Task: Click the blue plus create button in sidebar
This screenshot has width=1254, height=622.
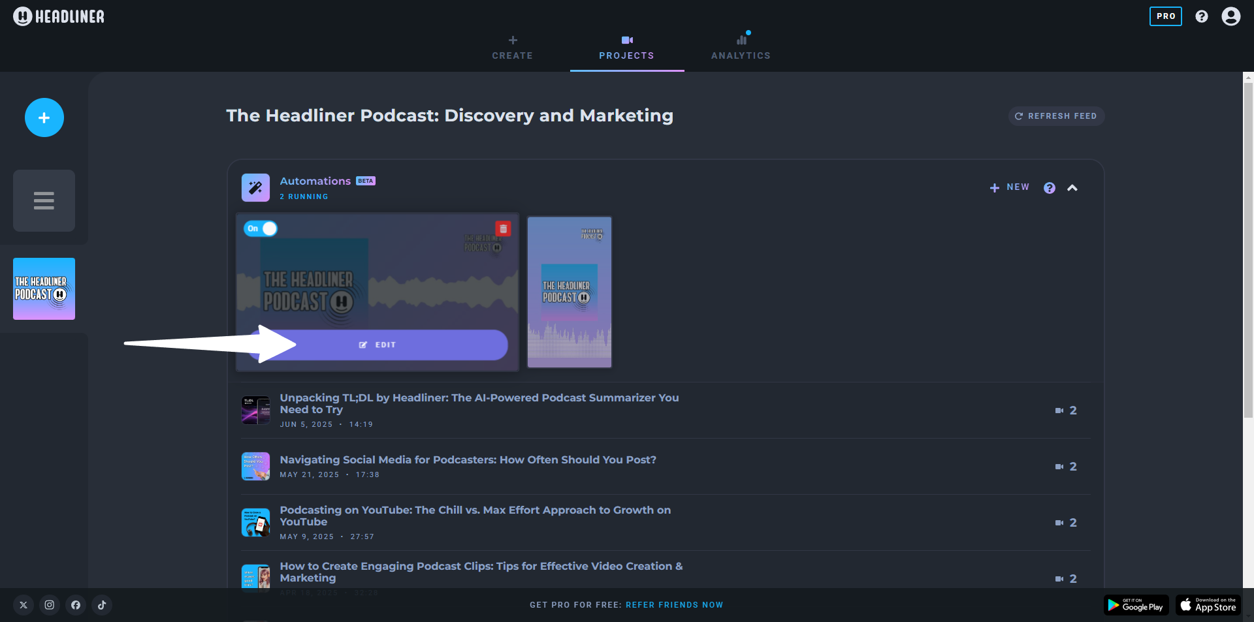Action: (x=44, y=117)
